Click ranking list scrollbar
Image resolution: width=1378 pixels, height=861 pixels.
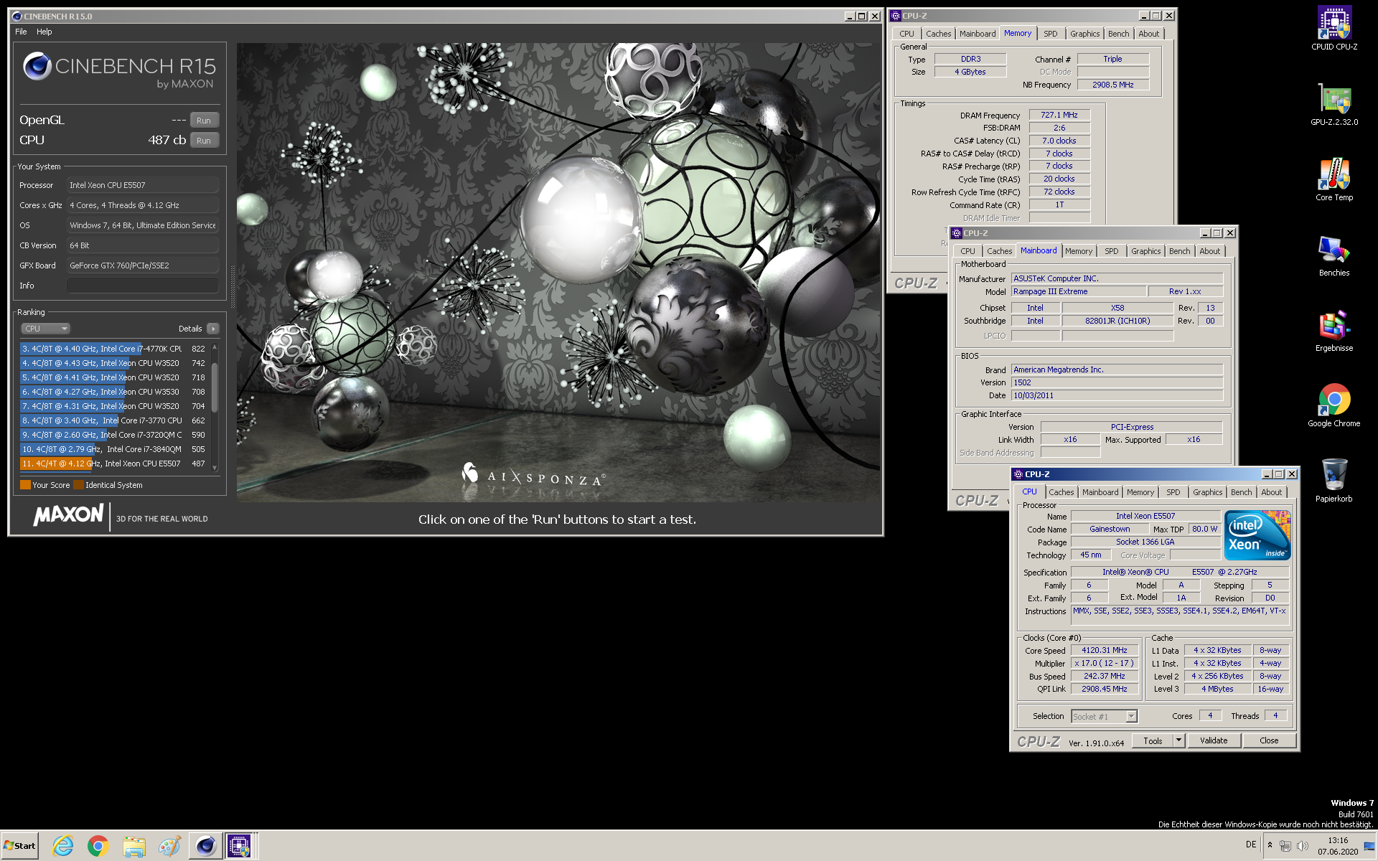point(215,407)
